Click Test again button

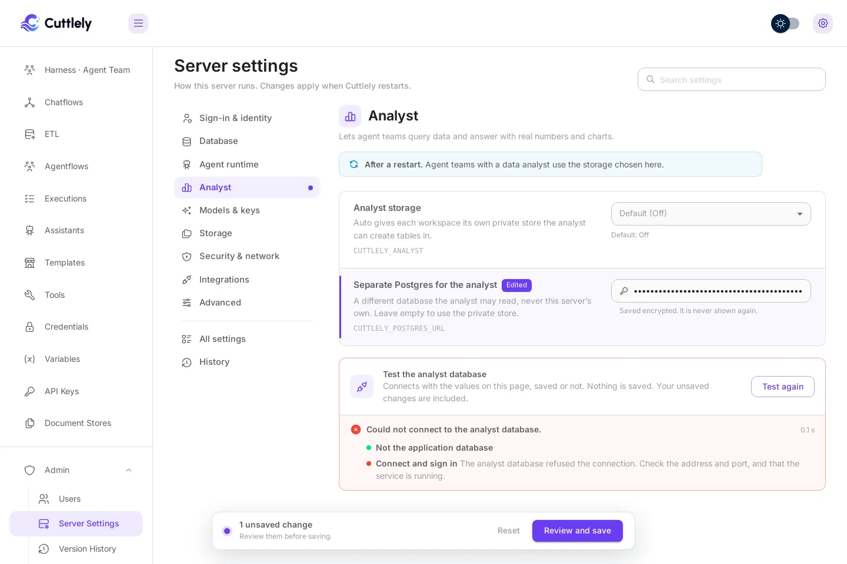[783, 387]
